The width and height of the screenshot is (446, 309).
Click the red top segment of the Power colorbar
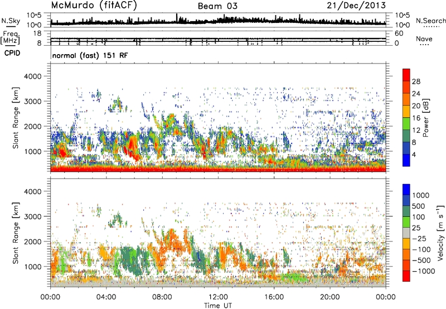406,75
